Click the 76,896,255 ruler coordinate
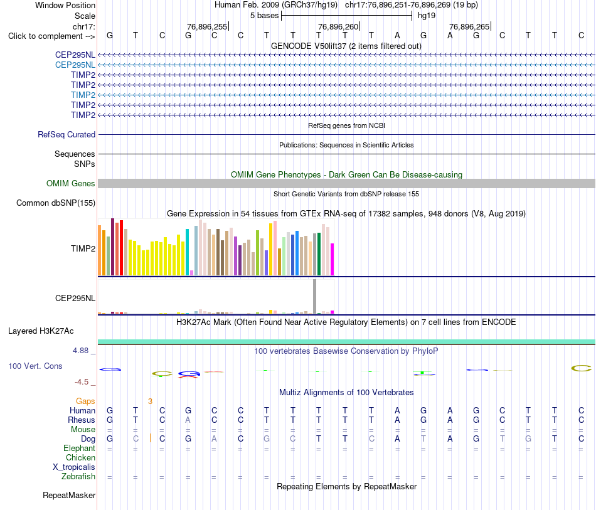The image size is (596, 510). pos(207,26)
